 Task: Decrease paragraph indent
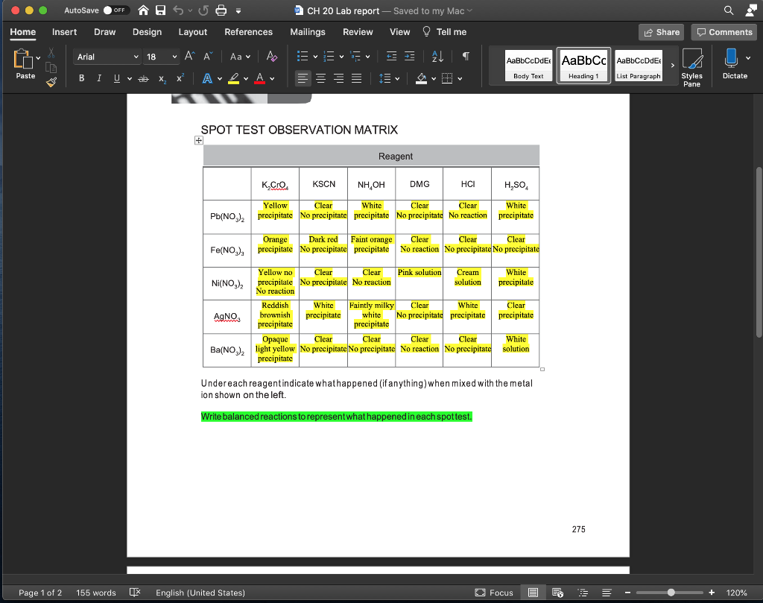click(x=392, y=57)
